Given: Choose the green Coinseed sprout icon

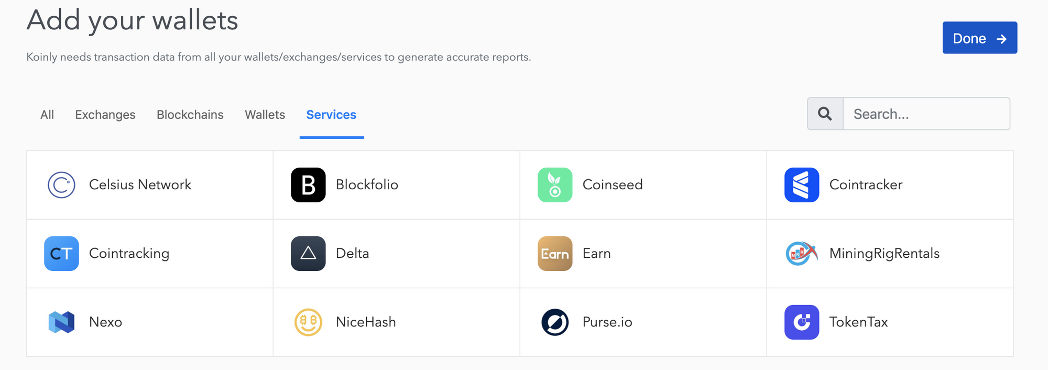Looking at the screenshot, I should coord(555,185).
